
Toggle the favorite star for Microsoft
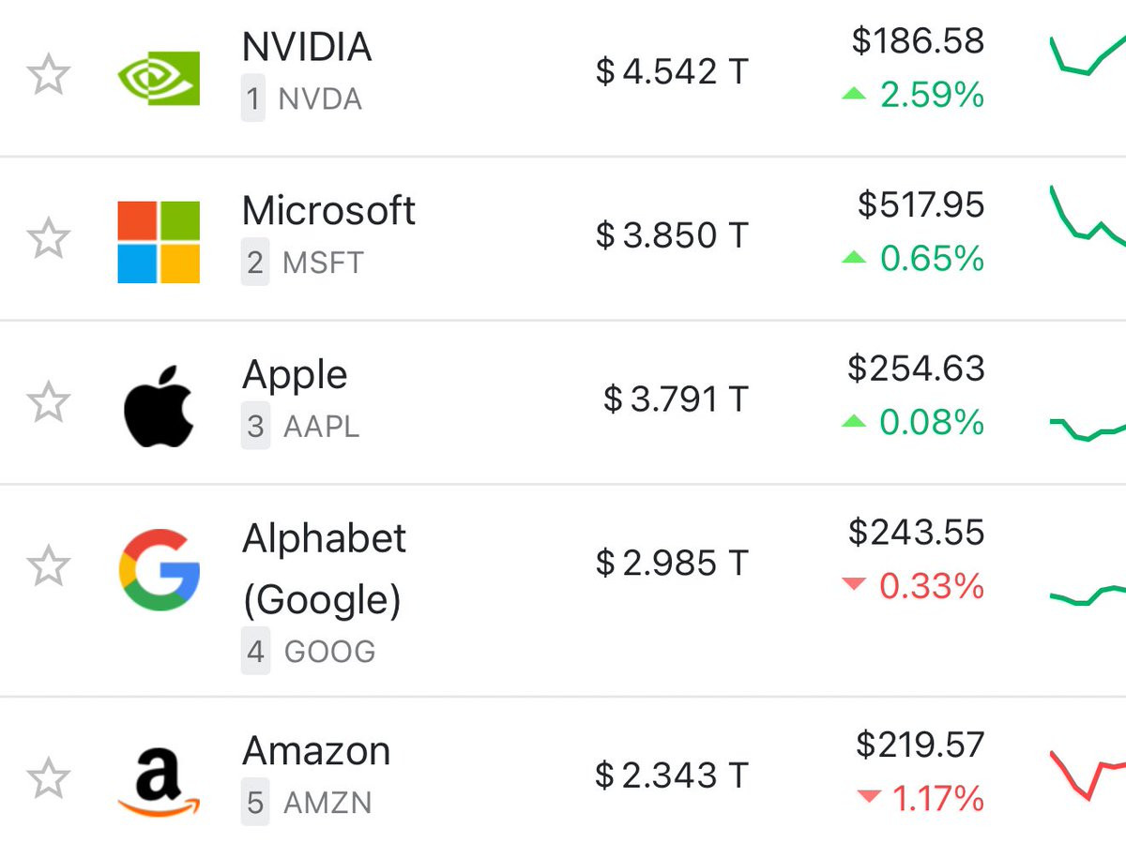pos(48,238)
